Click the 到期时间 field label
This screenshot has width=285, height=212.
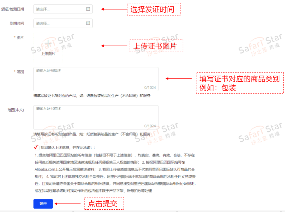click(x=17, y=23)
